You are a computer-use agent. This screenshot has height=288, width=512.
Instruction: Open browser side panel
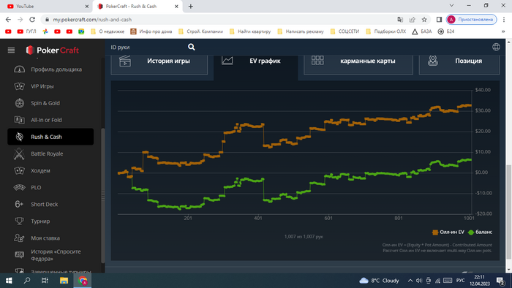click(439, 20)
